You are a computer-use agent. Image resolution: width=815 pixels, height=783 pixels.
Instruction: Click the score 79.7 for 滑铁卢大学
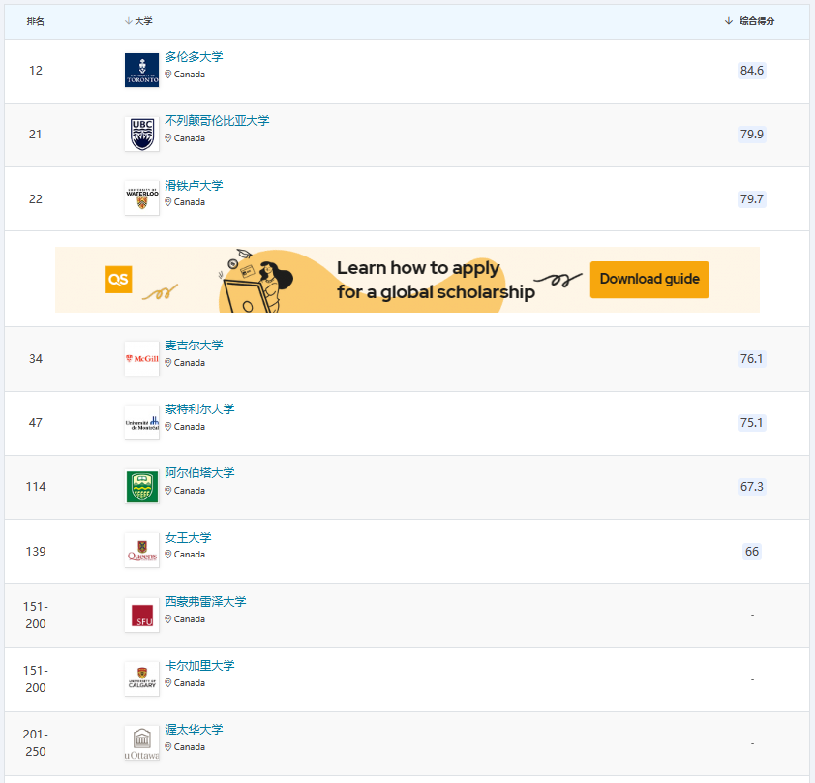751,199
